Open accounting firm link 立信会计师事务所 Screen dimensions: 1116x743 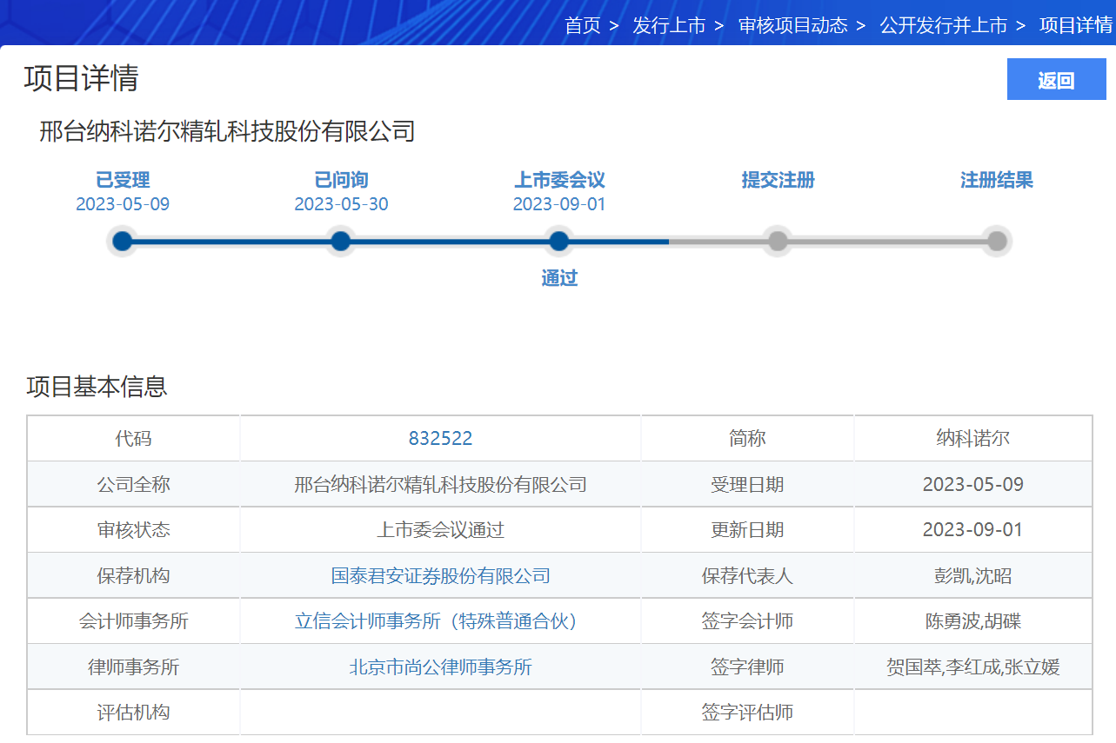tap(440, 620)
